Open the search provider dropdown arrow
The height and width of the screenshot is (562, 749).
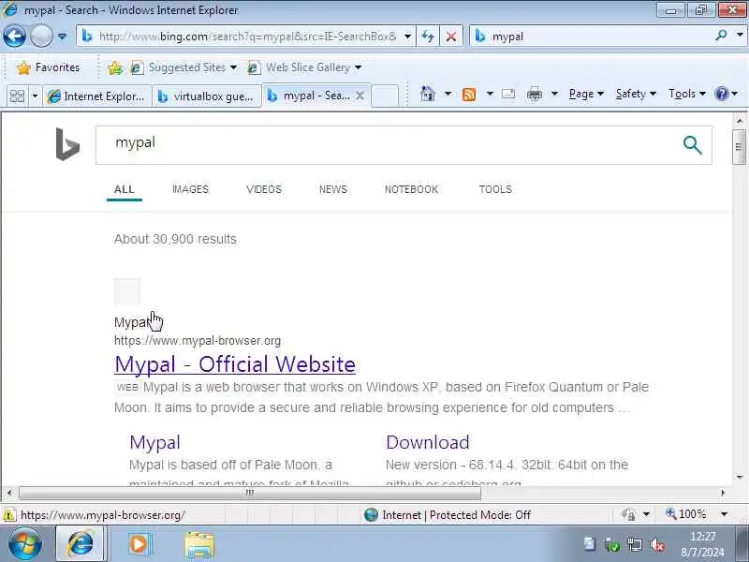[740, 36]
